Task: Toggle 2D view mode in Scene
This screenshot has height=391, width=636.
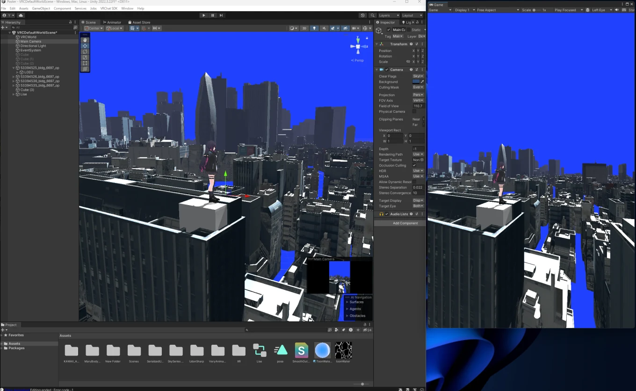Action: coord(304,28)
